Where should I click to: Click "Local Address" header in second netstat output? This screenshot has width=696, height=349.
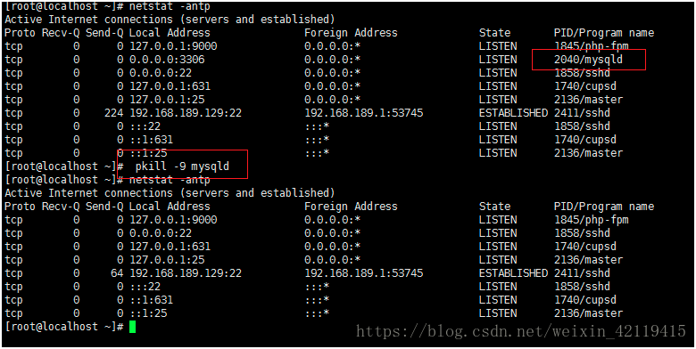click(x=170, y=207)
